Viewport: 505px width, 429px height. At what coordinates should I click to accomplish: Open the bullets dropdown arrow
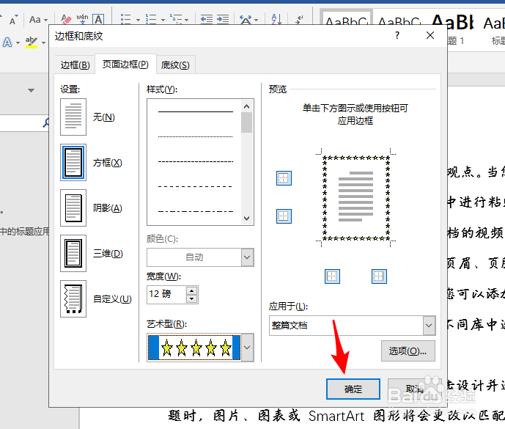138,20
